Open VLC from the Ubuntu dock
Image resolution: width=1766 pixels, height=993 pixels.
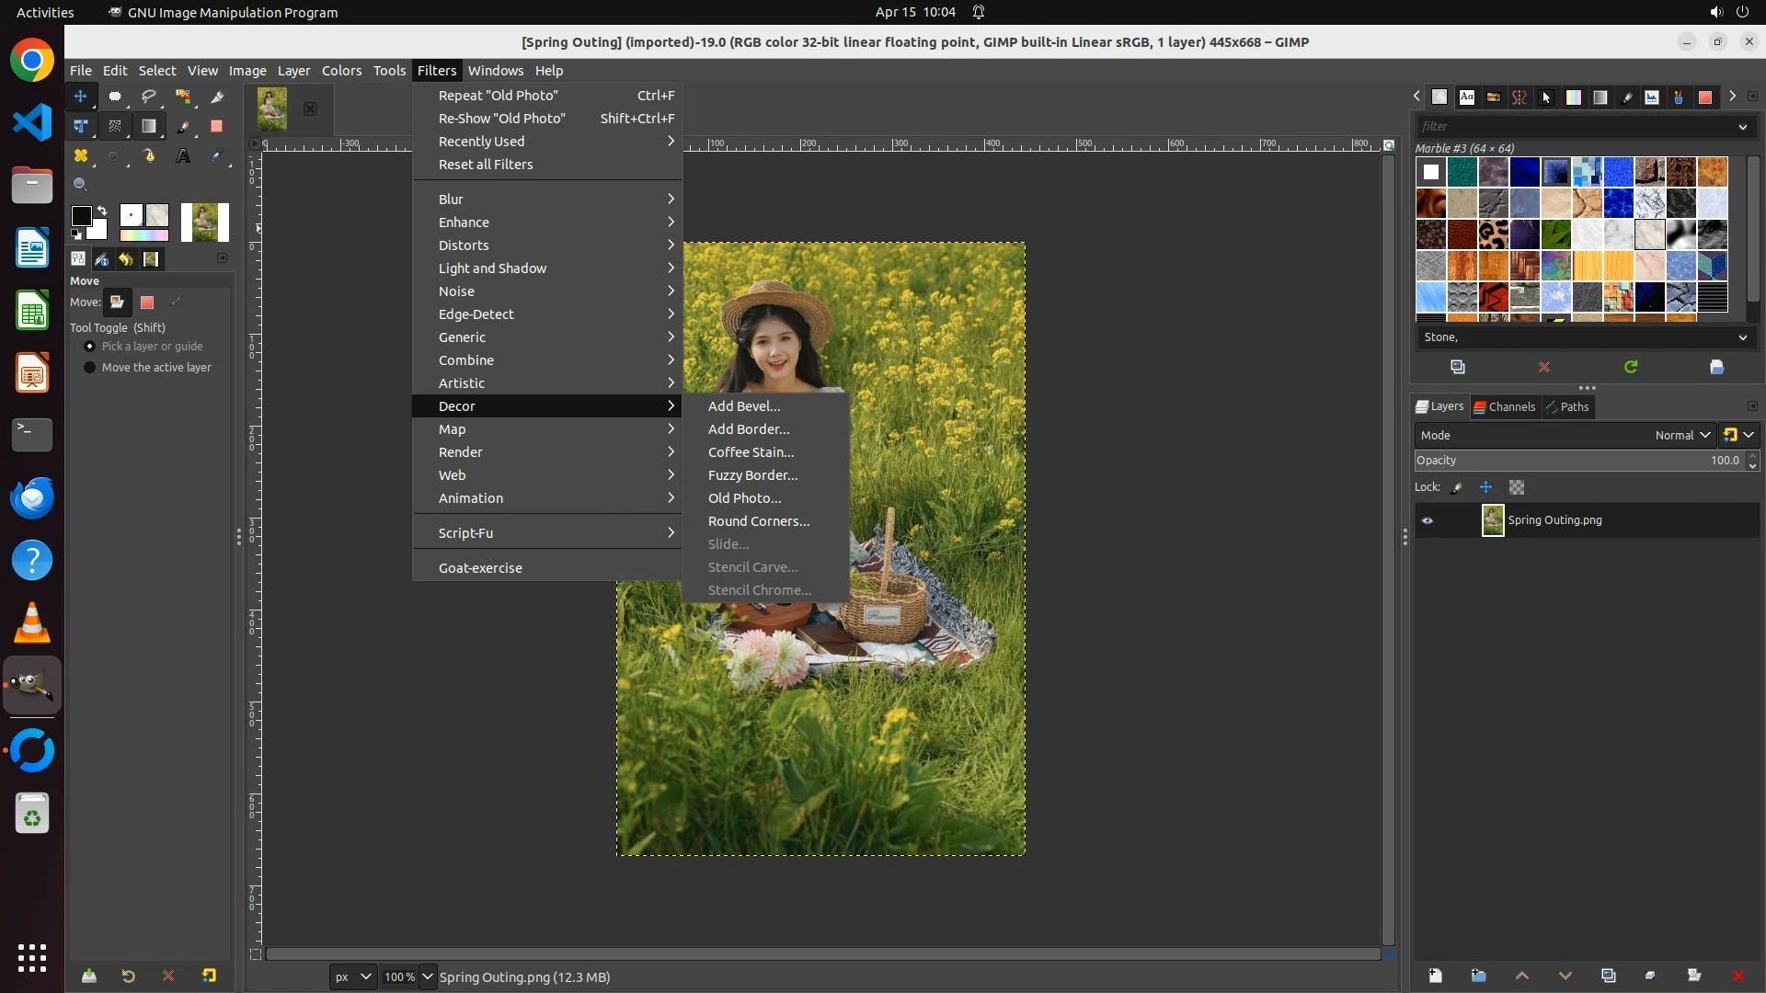pyautogui.click(x=32, y=623)
